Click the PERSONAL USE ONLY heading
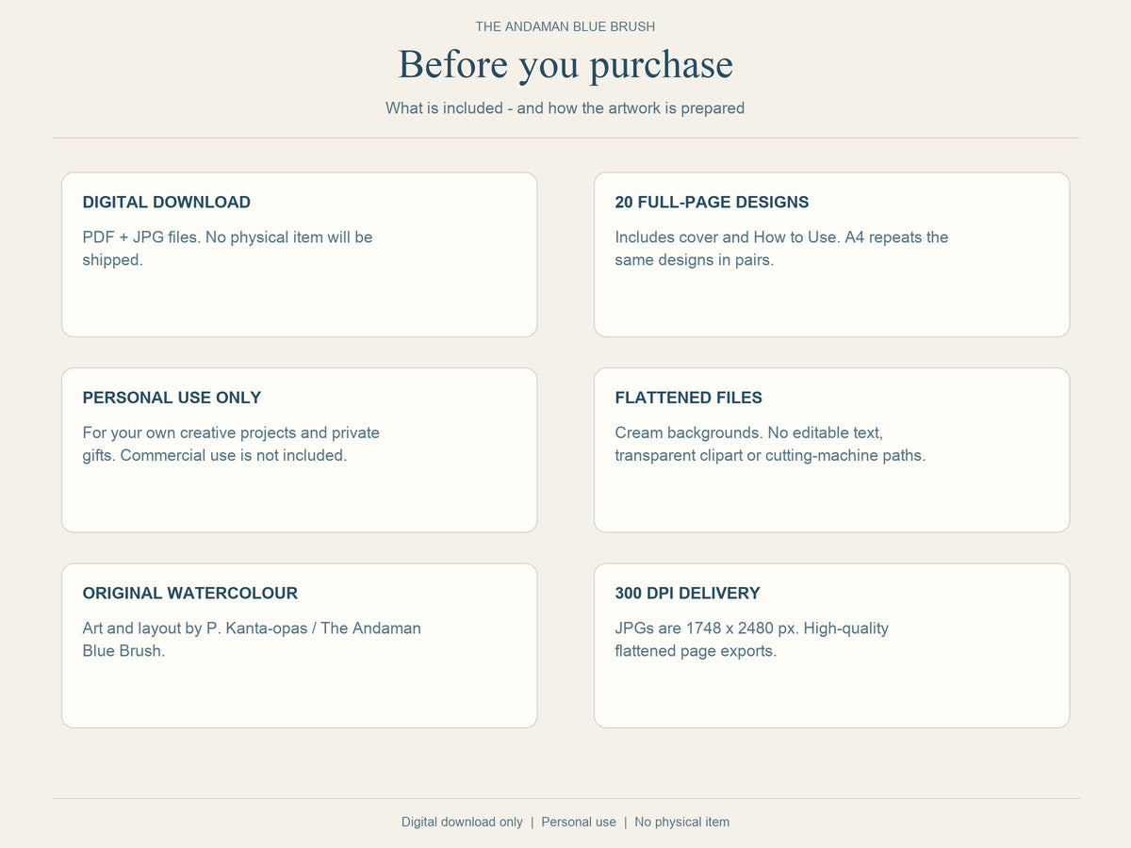 click(x=172, y=398)
